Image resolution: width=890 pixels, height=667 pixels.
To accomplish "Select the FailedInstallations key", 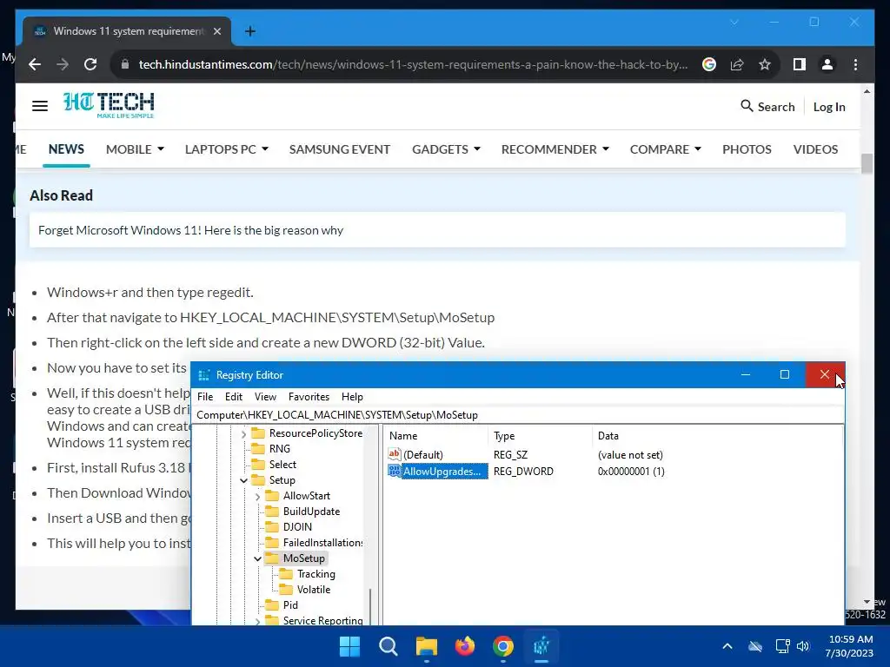I will click(x=323, y=543).
